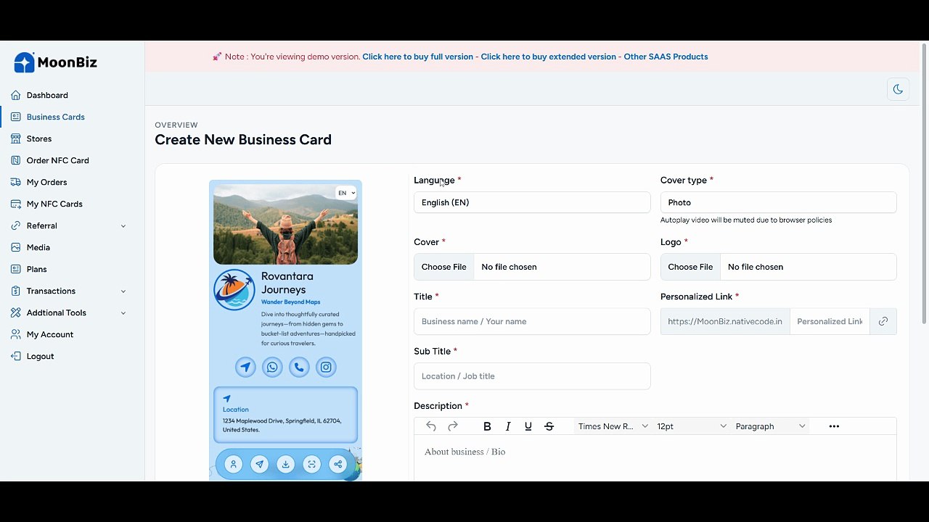Click the link icon beside Personalized Link
Screen dimensions: 929x522
(883, 321)
